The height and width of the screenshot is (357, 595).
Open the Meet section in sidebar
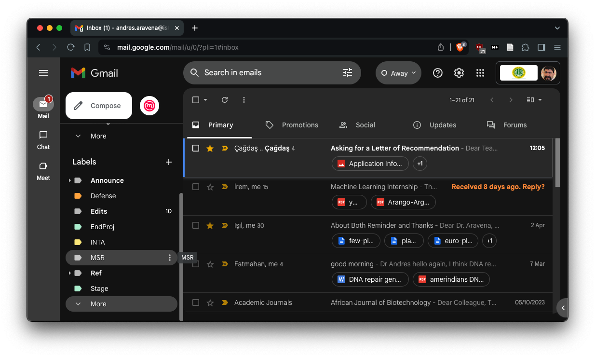[43, 171]
